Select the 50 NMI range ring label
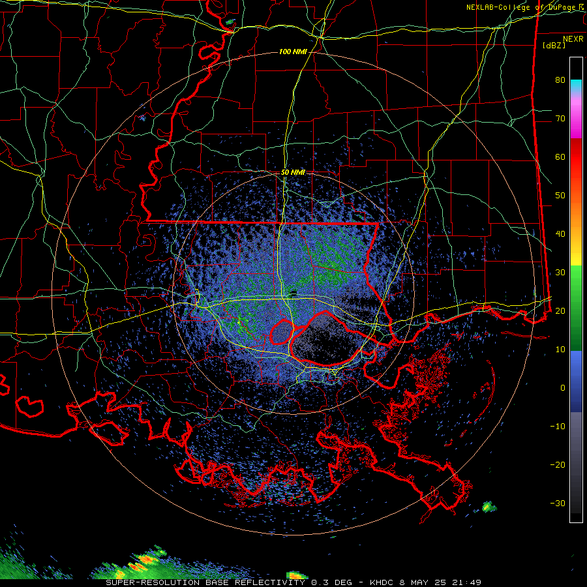The height and width of the screenshot is (587, 587). 293,173
